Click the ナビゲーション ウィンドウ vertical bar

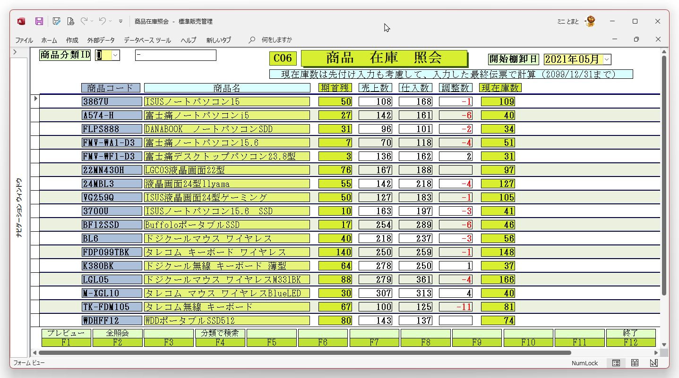coord(19,208)
